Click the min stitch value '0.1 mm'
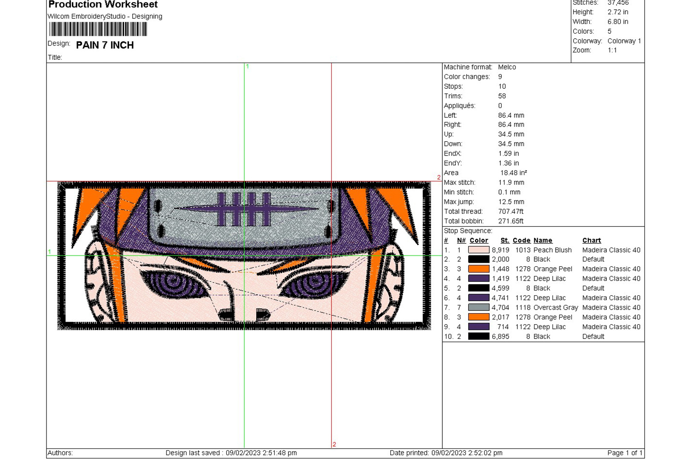Image resolution: width=692 pixels, height=460 pixels. 510,192
